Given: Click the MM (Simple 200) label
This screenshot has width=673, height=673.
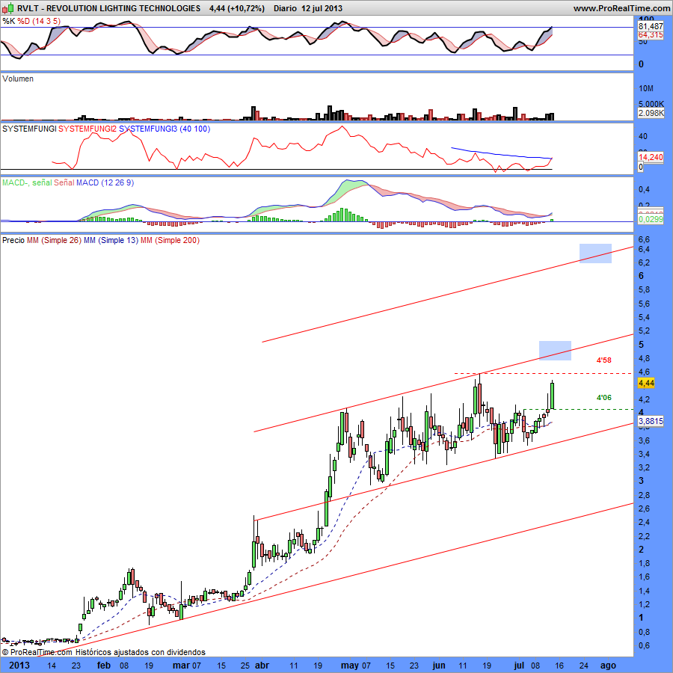Looking at the screenshot, I should pyautogui.click(x=170, y=240).
